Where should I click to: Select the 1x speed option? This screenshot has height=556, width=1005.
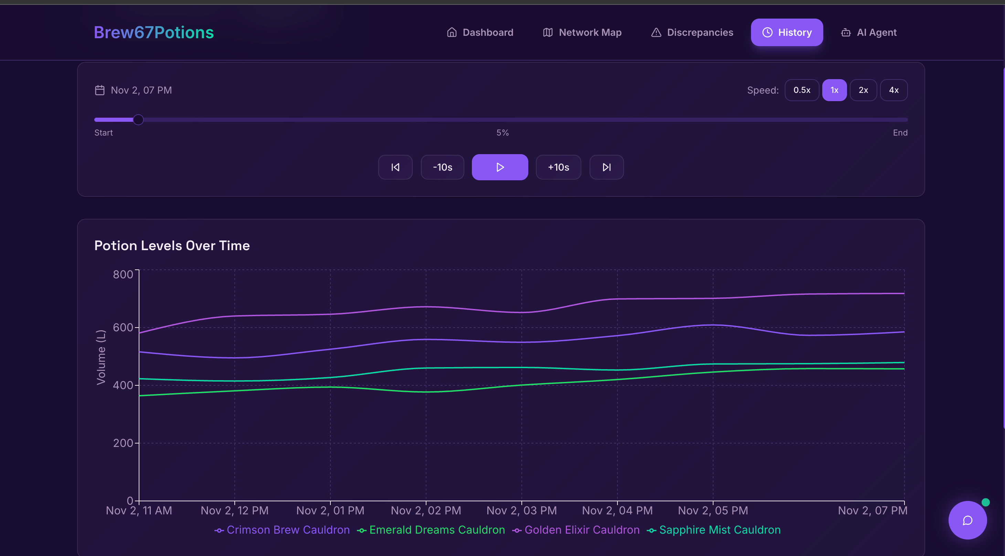click(834, 90)
